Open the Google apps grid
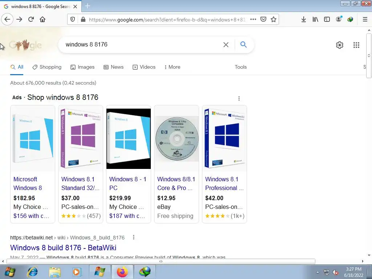Image resolution: width=372 pixels, height=279 pixels. (x=356, y=45)
